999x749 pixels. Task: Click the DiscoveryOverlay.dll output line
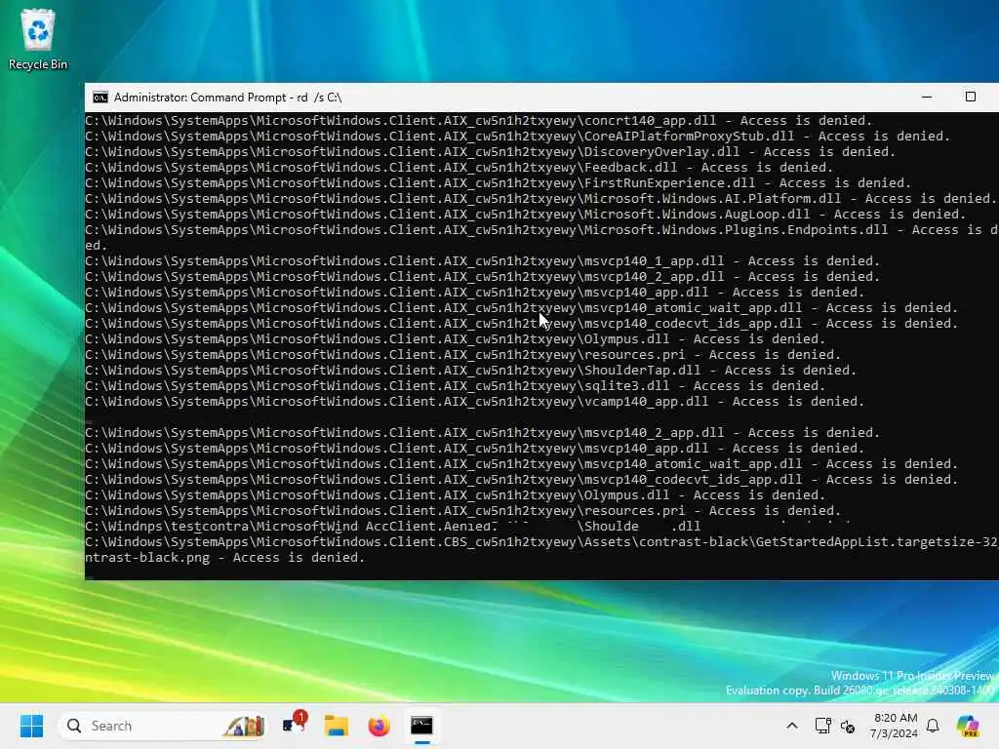(x=490, y=151)
